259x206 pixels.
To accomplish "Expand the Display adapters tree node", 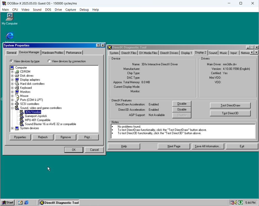I will (12, 80).
